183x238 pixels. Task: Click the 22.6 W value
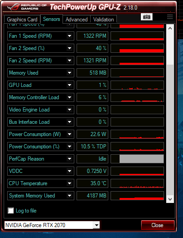[x=92, y=134]
